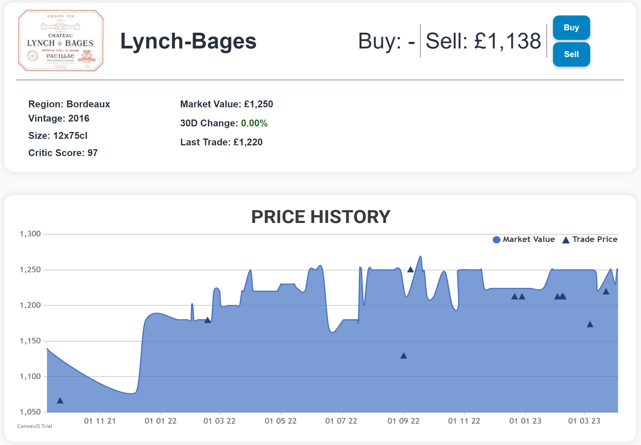Click the 01 11 22 x-axis label

(464, 421)
